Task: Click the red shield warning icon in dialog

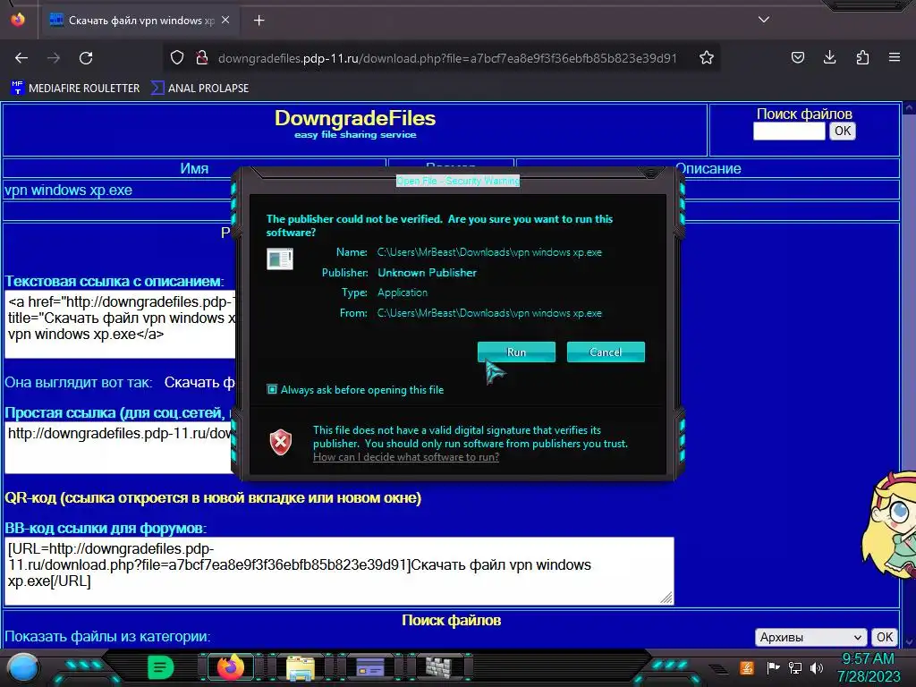Action: point(280,442)
